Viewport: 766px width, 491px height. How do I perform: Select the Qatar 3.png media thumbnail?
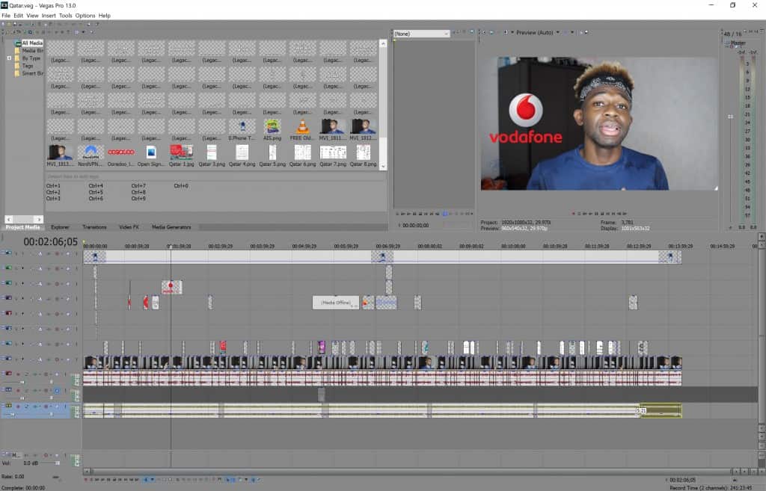point(212,152)
